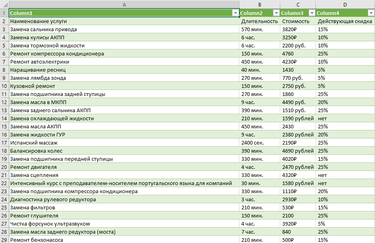Select cell 'Замена сцепления'
The width and height of the screenshot is (375, 243).
124,175
